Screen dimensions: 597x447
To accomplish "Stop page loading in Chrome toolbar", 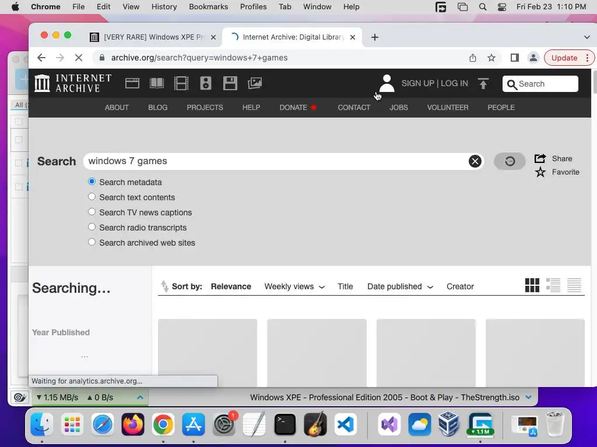I will point(79,58).
